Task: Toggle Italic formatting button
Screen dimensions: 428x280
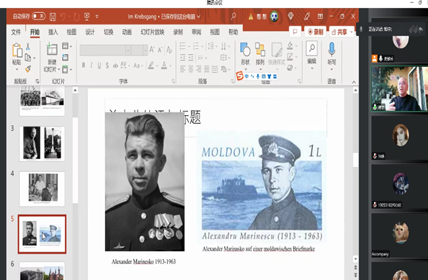Action: pos(92,66)
